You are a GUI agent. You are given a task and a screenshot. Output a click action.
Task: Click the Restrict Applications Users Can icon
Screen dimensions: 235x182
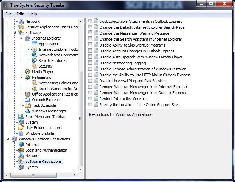[21, 27]
